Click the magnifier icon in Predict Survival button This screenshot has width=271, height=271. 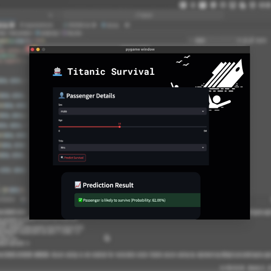[62, 157]
